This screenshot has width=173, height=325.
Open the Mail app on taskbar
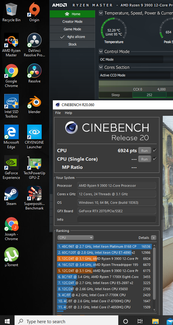click(170, 321)
